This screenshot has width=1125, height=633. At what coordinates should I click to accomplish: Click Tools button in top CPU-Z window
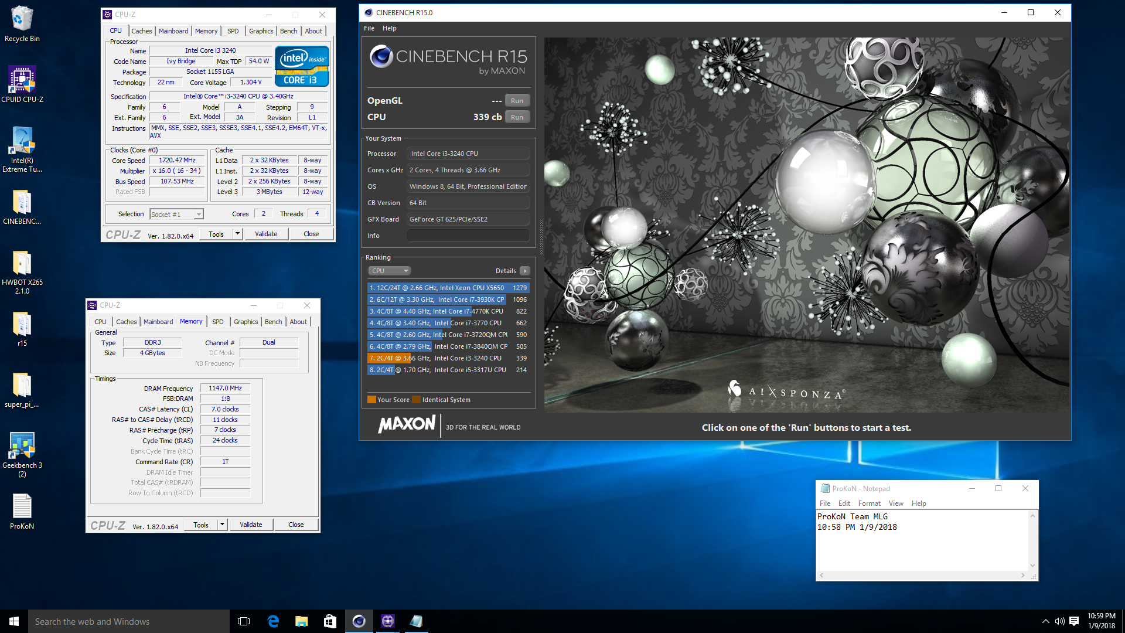(x=216, y=234)
